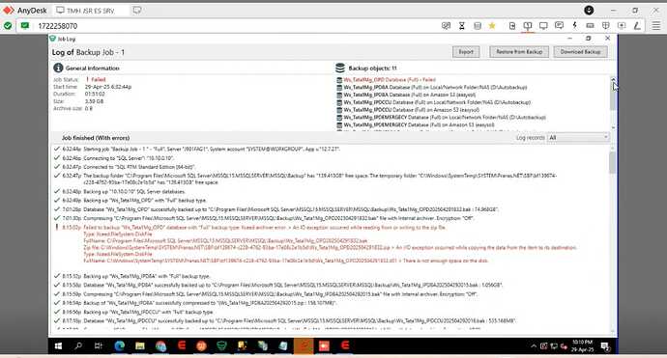Click the display settings monitor icon
Screen dimensions: 667x358
[543, 26]
